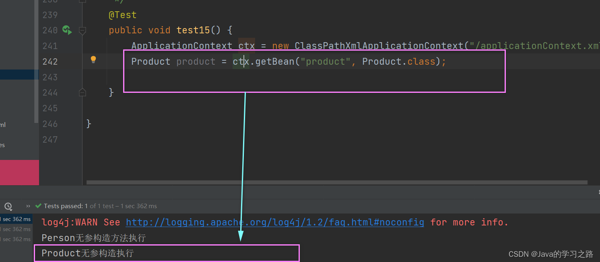Open the light bulb intention actions
The image size is (600, 262).
point(93,60)
